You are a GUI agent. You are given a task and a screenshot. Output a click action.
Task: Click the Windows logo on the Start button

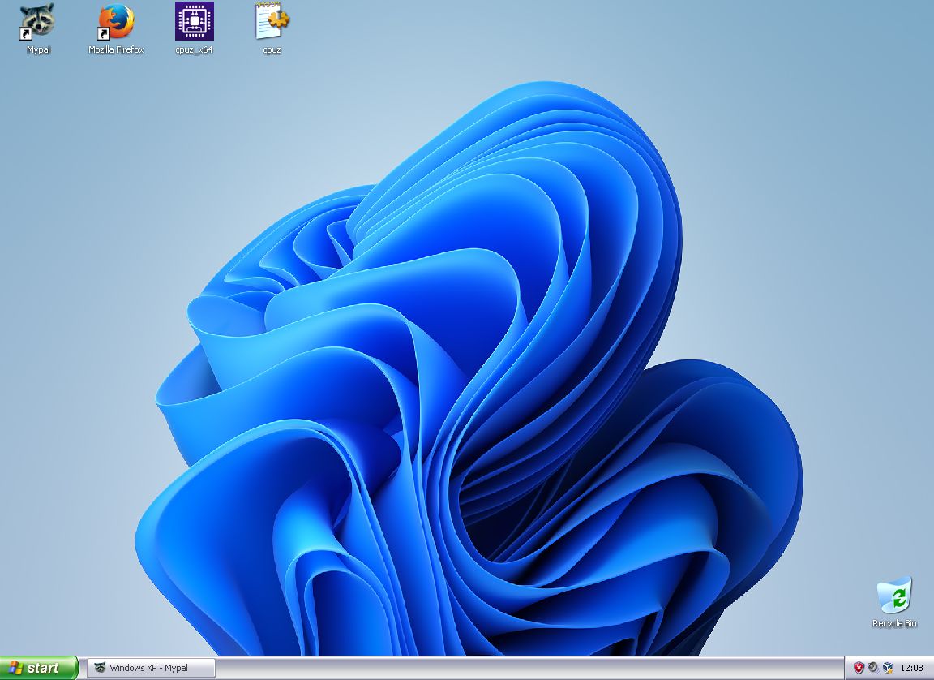coord(14,668)
